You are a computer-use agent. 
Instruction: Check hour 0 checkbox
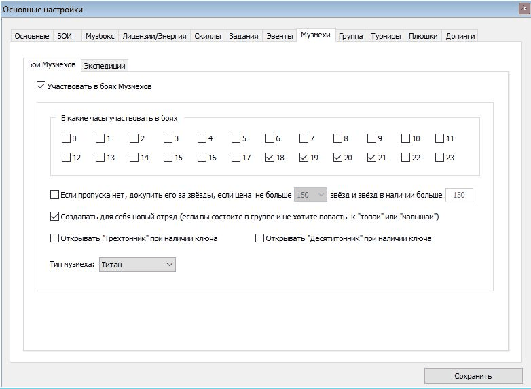(66, 138)
